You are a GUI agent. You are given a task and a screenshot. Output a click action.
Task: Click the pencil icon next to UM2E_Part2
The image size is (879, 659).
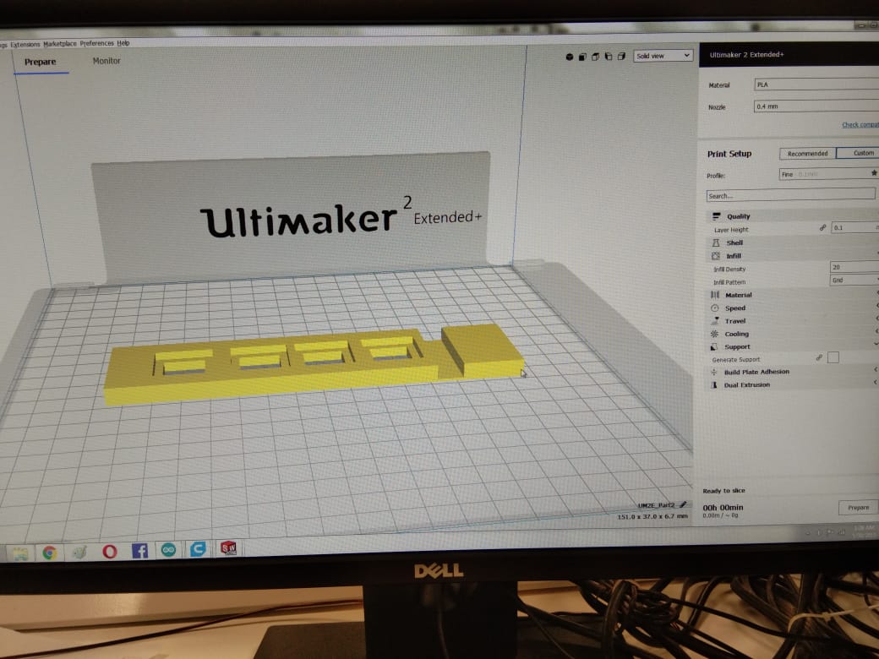684,505
